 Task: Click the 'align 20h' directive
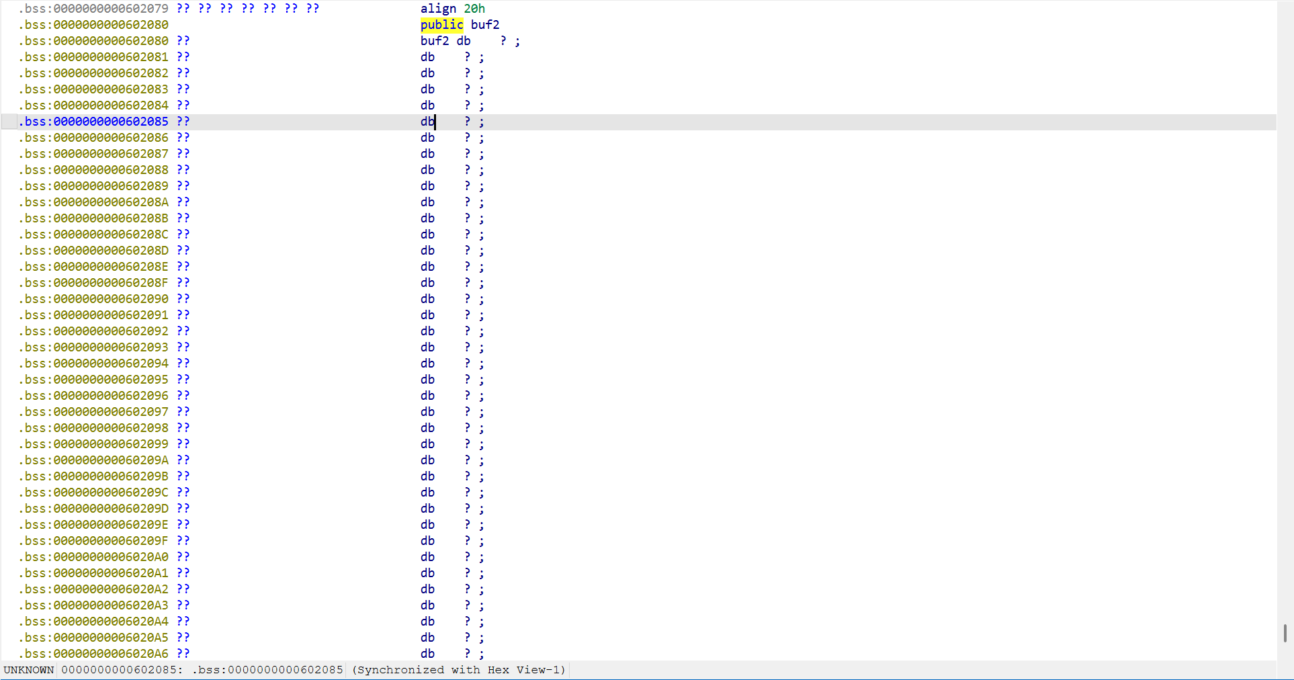453,9
